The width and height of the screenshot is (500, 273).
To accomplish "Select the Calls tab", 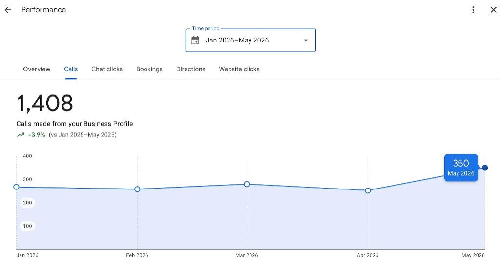I will [71, 69].
